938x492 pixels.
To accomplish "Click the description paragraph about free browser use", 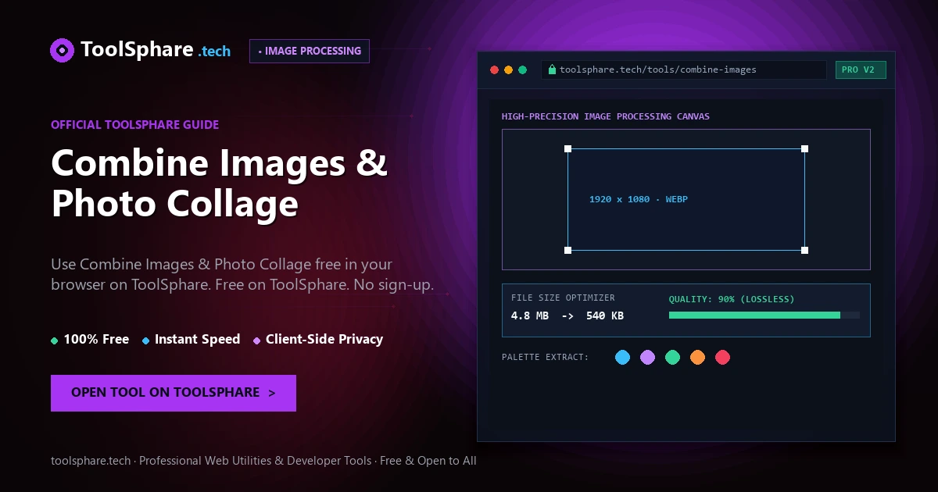I will (x=242, y=274).
